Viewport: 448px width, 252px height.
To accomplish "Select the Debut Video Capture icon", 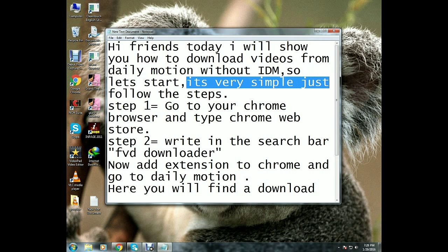I will tap(76, 60).
